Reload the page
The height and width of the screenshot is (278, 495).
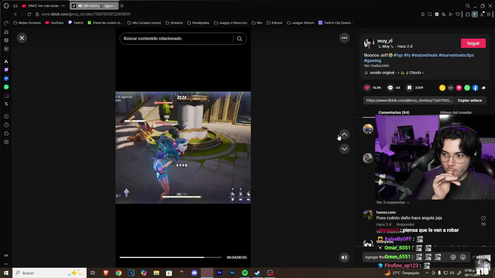[29, 14]
